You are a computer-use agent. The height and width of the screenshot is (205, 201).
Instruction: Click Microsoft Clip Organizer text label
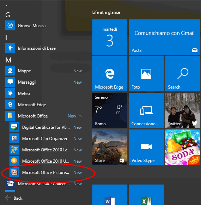[x=45, y=139]
